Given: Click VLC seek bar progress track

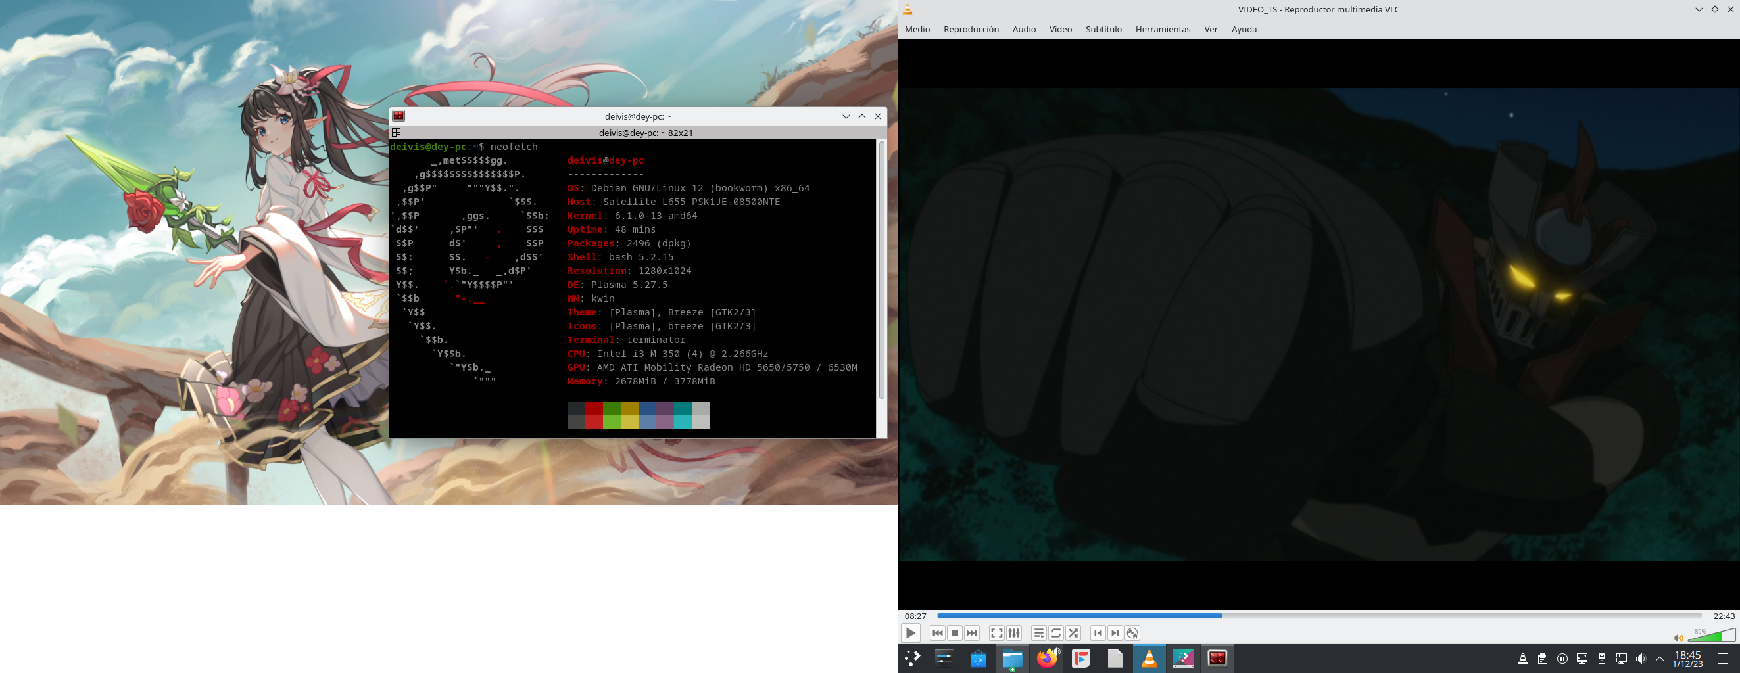Looking at the screenshot, I should (1318, 616).
